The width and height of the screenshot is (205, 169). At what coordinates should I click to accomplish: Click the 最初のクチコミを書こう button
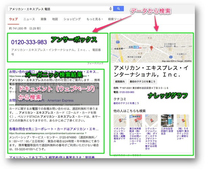tap(142, 81)
